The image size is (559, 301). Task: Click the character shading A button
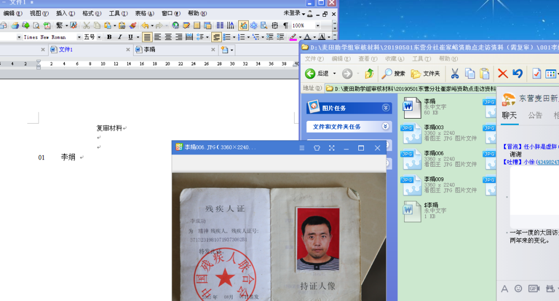[321, 37]
